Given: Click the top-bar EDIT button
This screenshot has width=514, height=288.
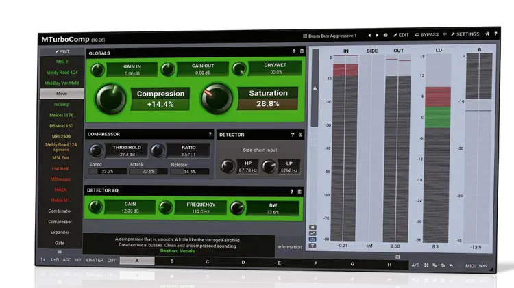Looking at the screenshot, I should [401, 34].
